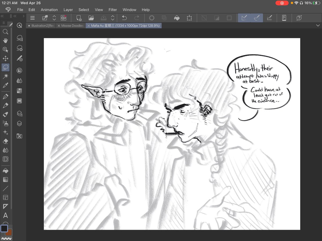This screenshot has width=322, height=241.
Task: Open the canvas tab list chevron
Action: [318, 25]
